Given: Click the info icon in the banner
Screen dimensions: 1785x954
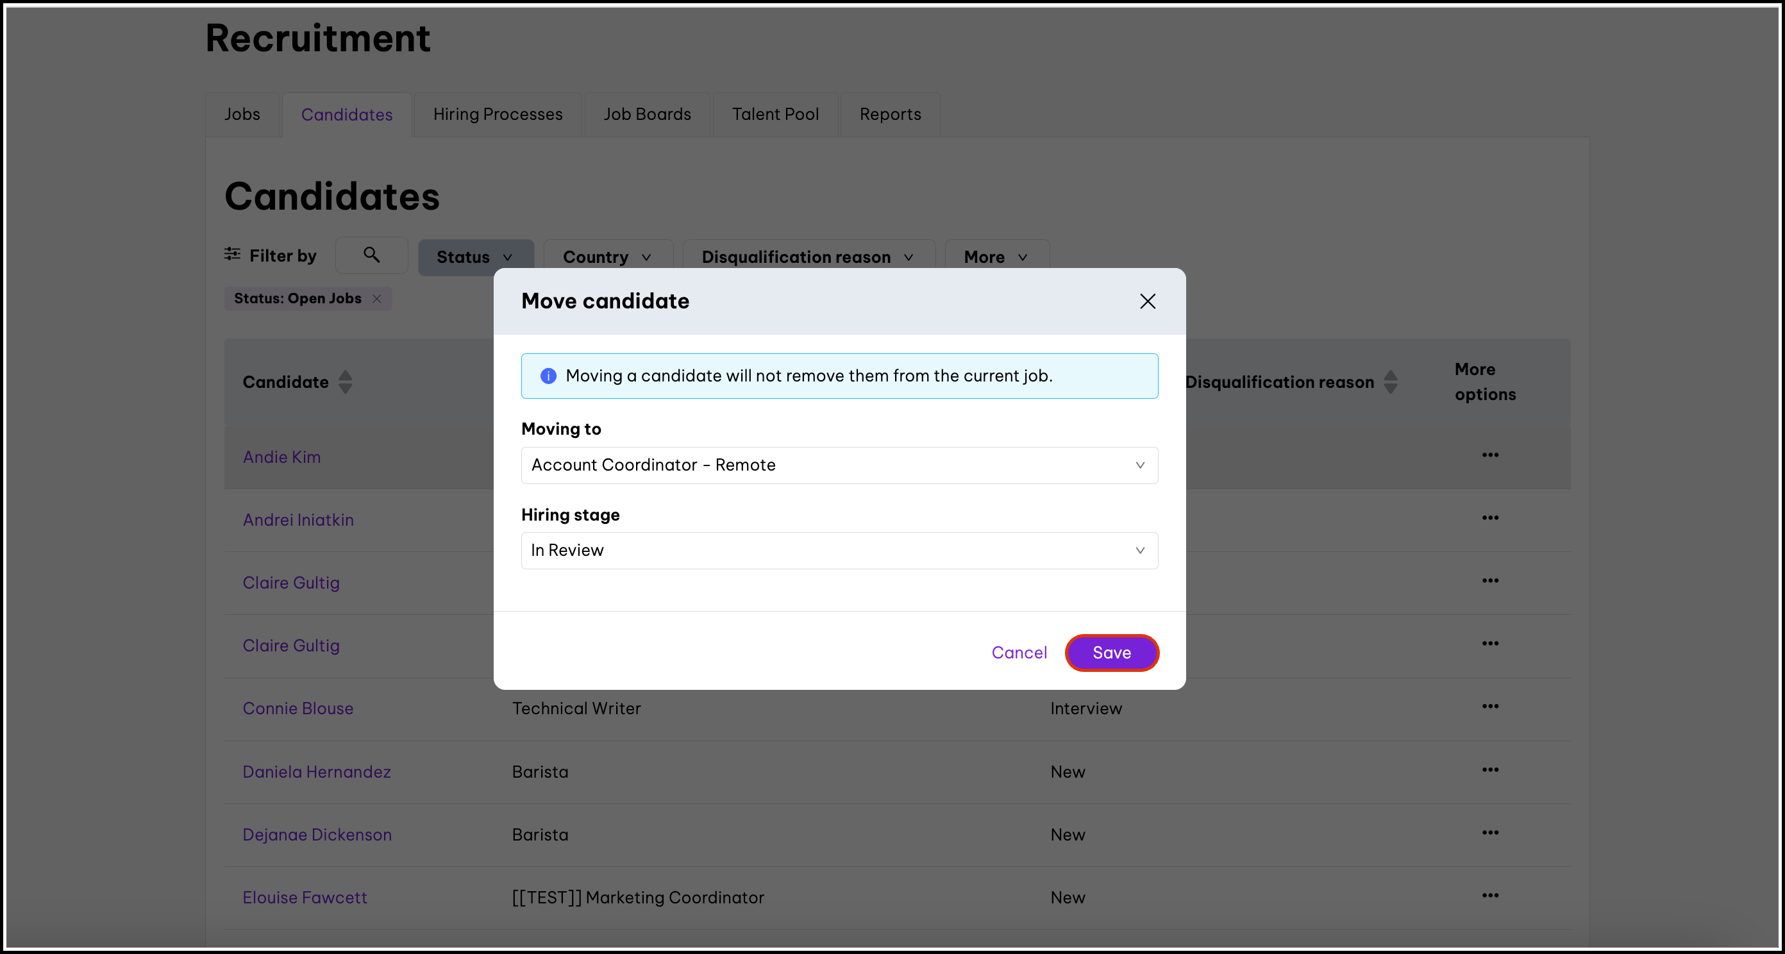Looking at the screenshot, I should [548, 376].
